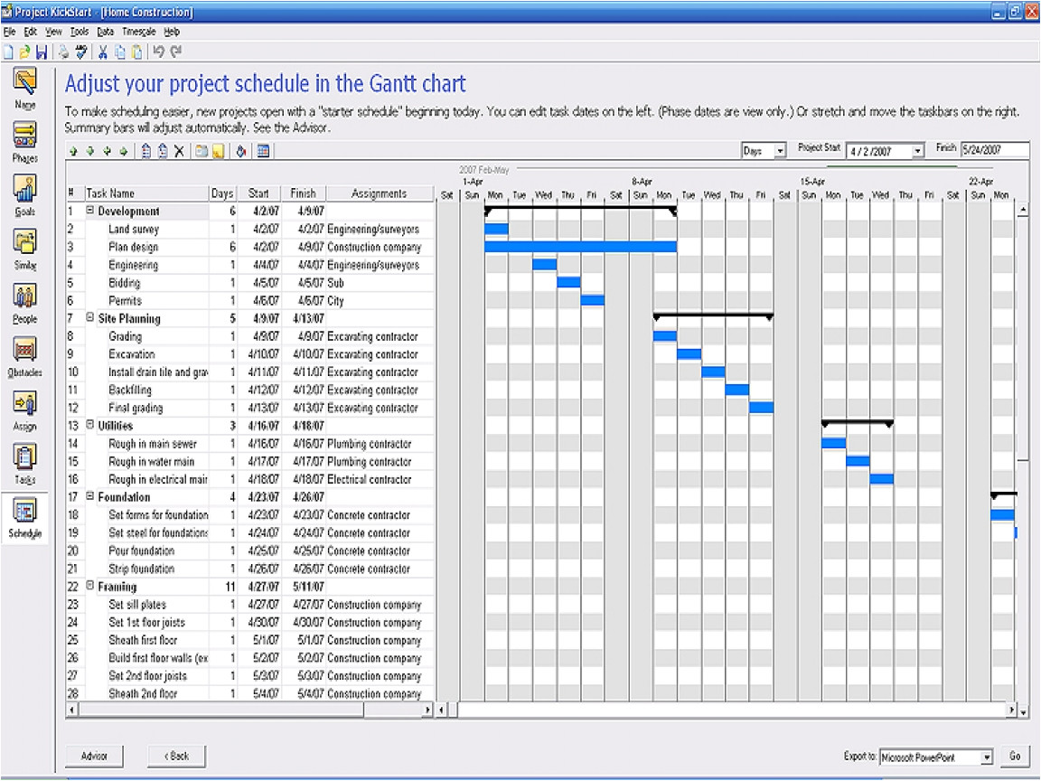The image size is (1041, 781).
Task: Open the Days timescale dropdown
Action: pos(780,151)
